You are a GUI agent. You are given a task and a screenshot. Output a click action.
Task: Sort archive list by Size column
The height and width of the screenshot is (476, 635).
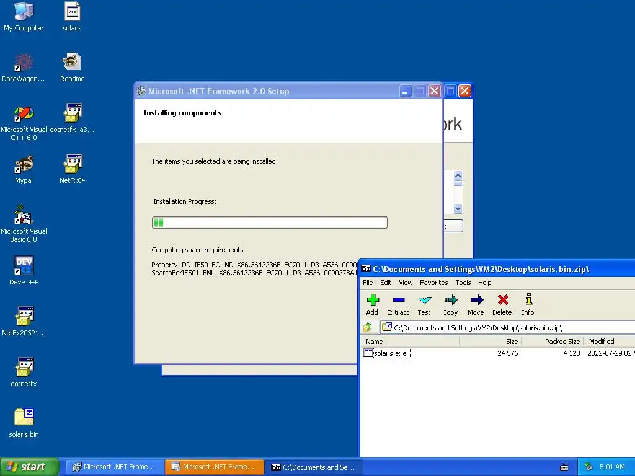(490, 342)
